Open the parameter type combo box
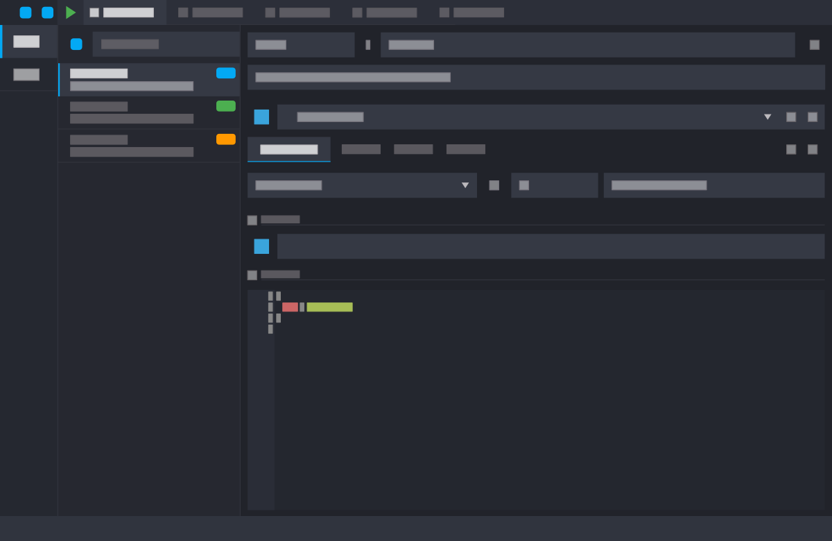This screenshot has width=832, height=541. click(362, 185)
